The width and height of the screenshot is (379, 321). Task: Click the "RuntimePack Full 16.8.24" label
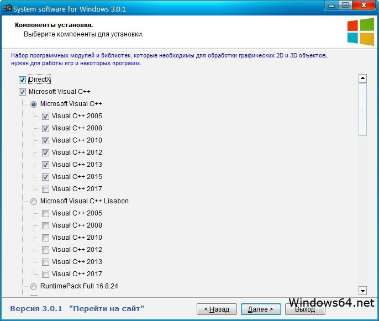[x=79, y=286]
